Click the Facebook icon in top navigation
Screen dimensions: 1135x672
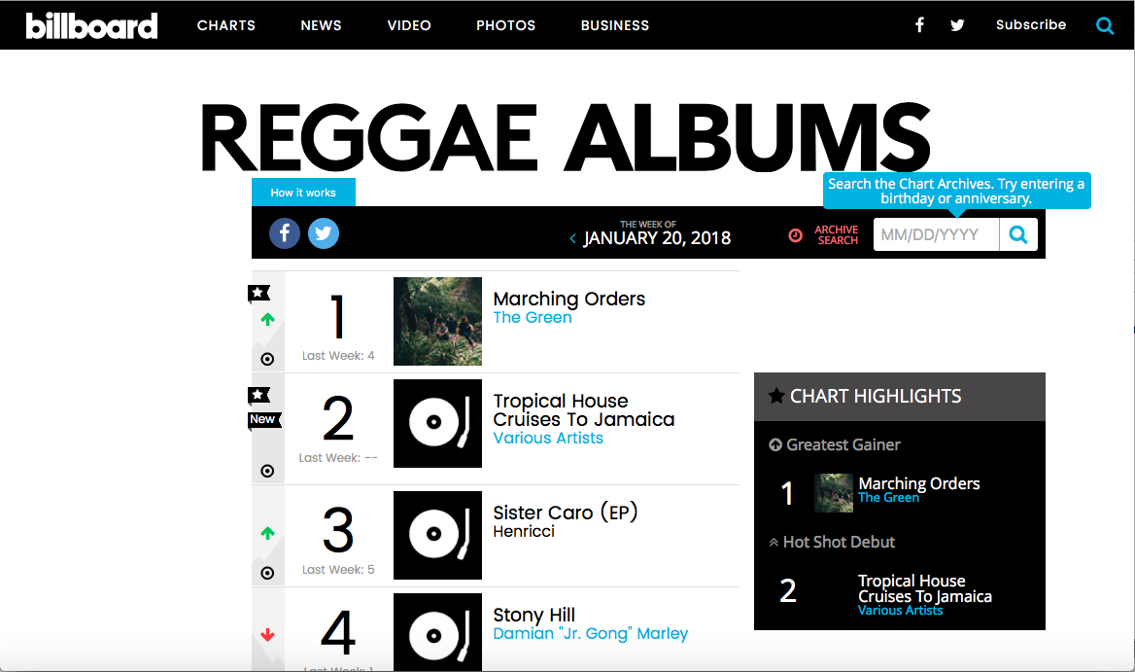click(919, 25)
